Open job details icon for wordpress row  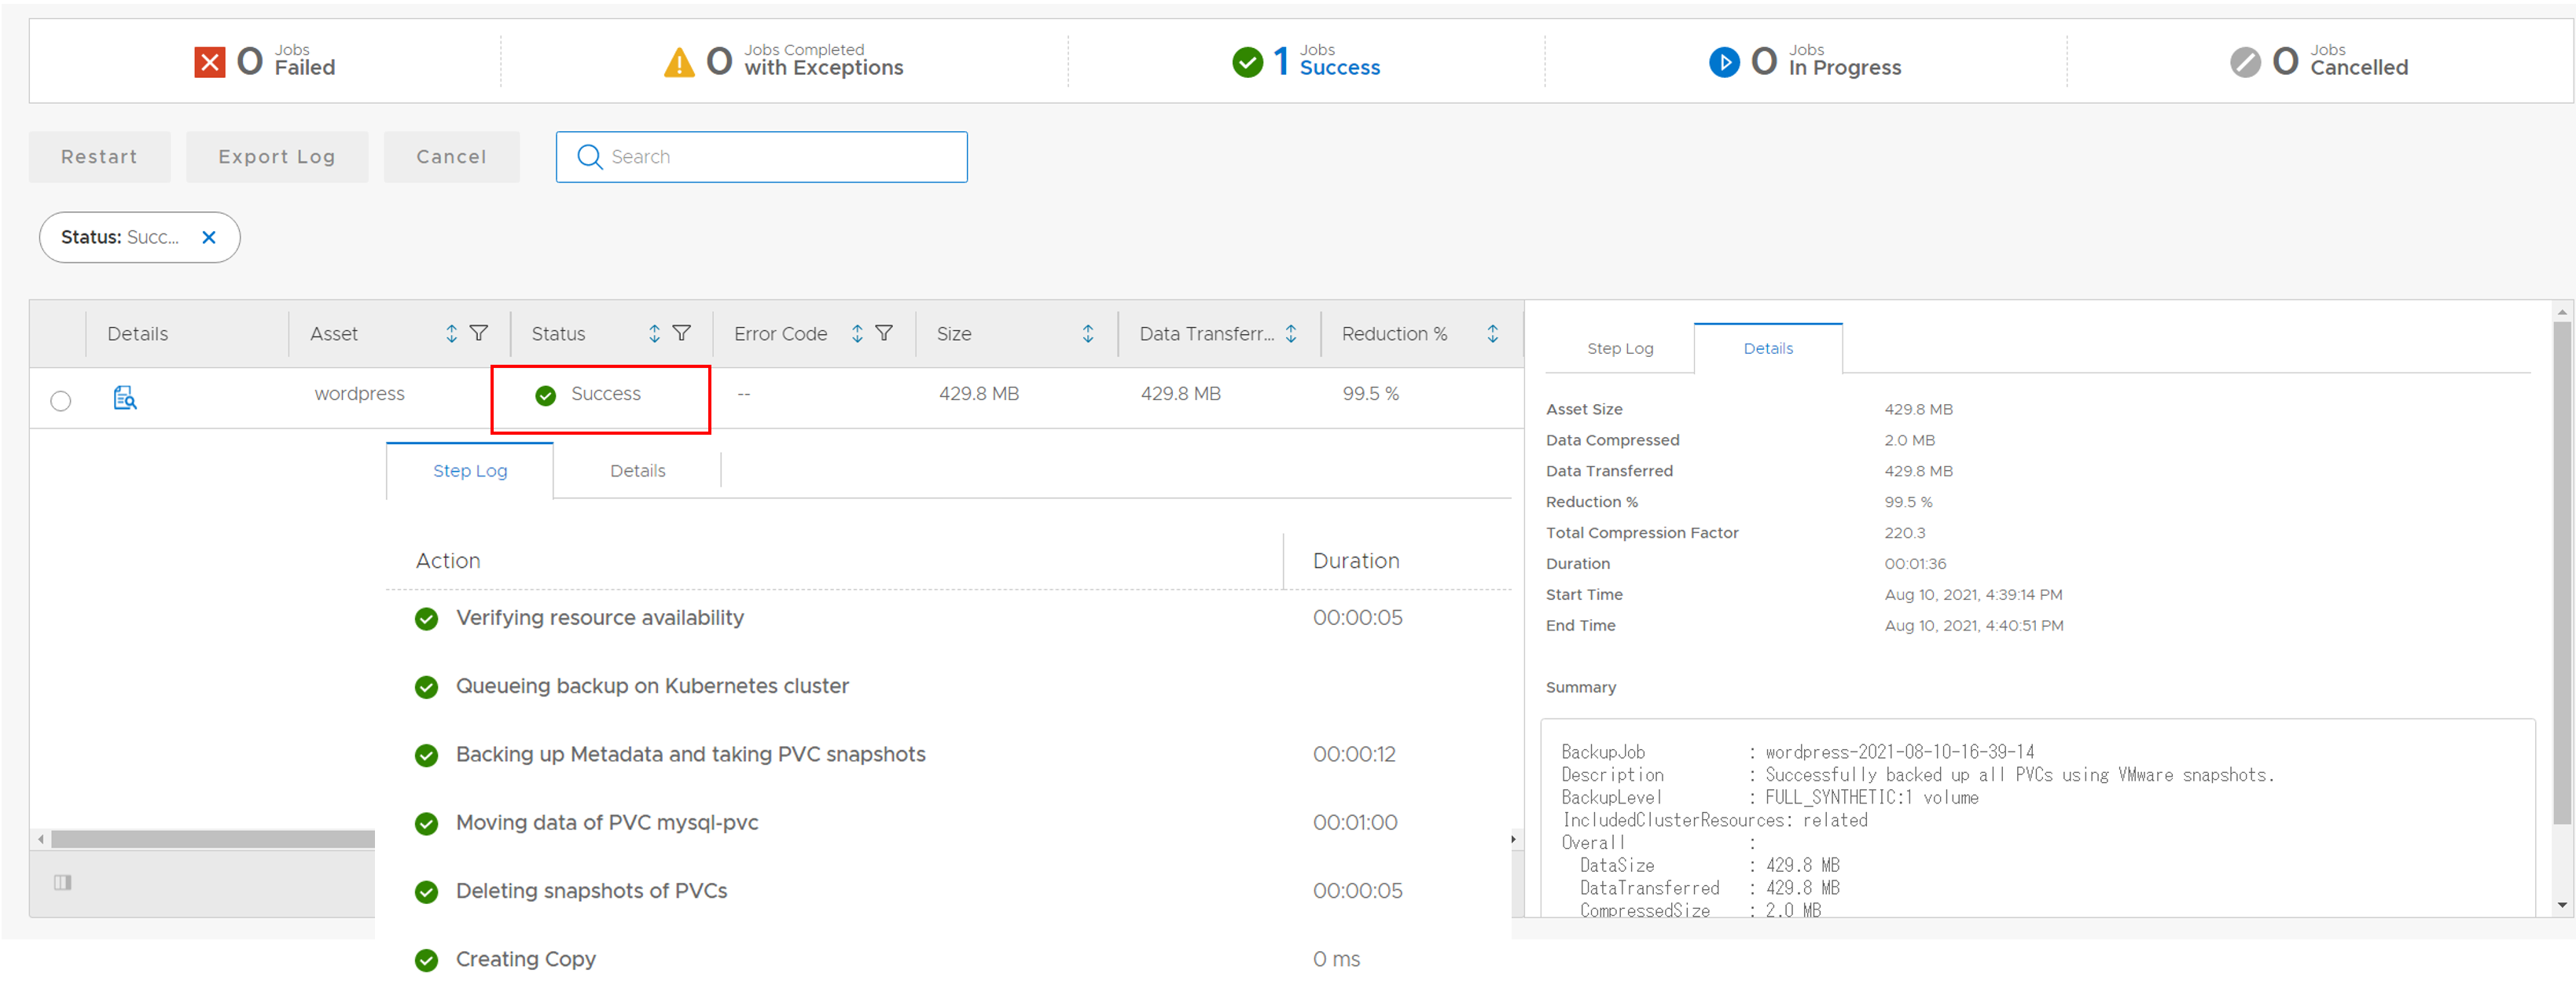coord(125,398)
